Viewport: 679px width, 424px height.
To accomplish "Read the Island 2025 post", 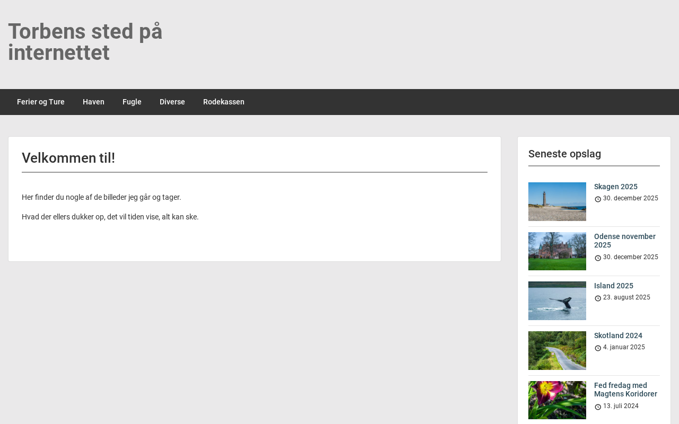I will click(x=614, y=286).
